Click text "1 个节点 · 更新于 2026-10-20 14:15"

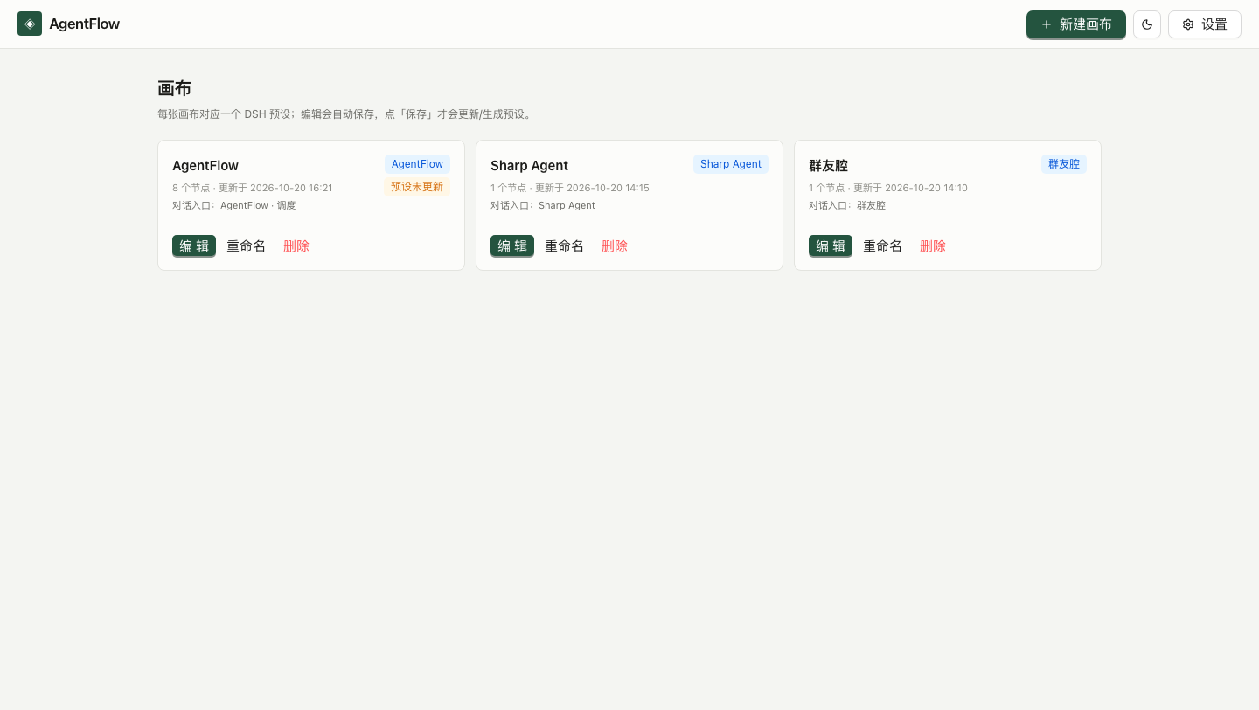click(570, 188)
